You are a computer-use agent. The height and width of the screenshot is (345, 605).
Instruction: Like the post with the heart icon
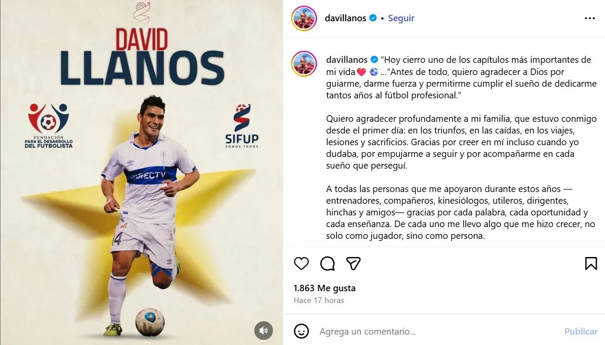[x=301, y=264]
